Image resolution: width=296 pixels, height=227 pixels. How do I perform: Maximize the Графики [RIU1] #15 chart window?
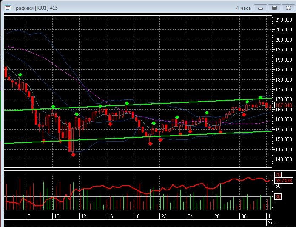click(x=274, y=8)
